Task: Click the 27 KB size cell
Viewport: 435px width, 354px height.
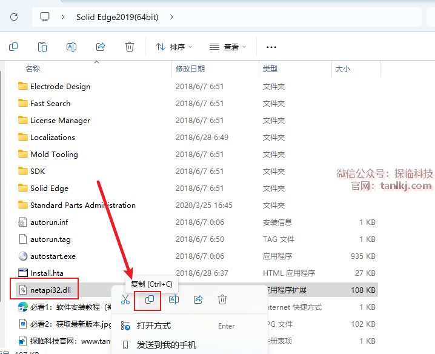Action: point(365,273)
